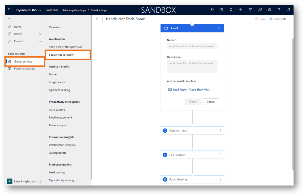Viewport: 304px width, 196px height.
Task: Click the plus quick create icon
Action: pos(241,10)
